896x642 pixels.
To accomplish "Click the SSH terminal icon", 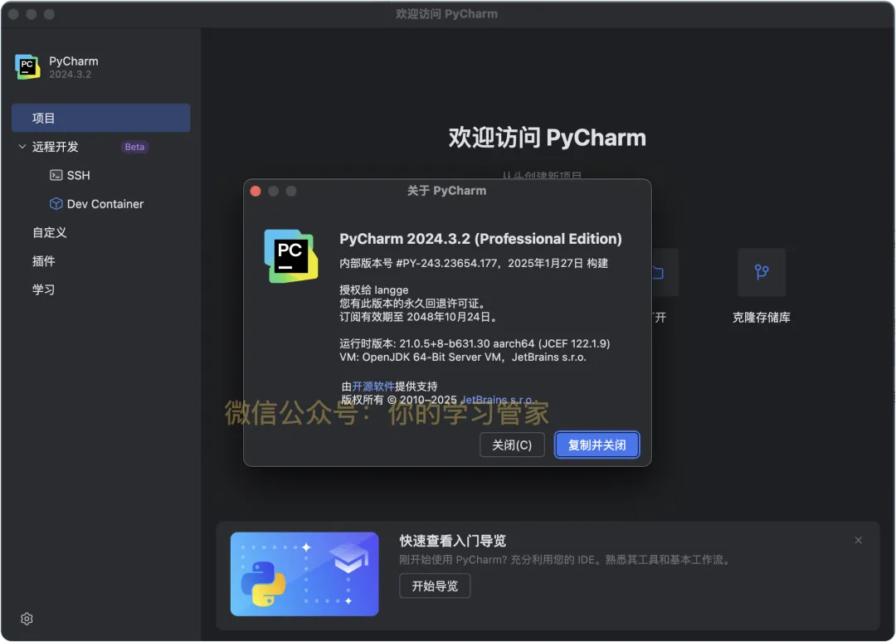I will coord(56,175).
